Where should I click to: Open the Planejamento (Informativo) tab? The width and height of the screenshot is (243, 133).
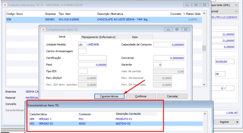(x=98, y=37)
